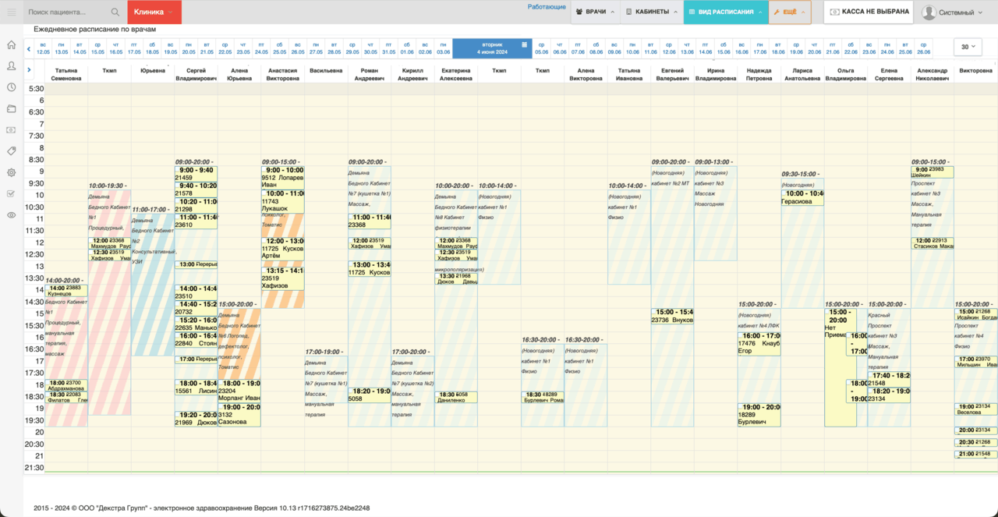Expand the Клиника dropdown
The height and width of the screenshot is (517, 998).
[153, 12]
